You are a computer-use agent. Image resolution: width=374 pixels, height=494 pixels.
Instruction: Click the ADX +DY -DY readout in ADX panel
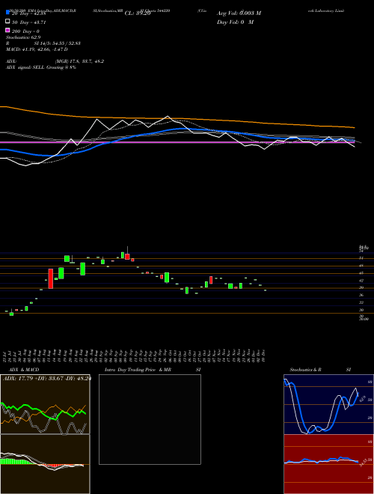[46, 379]
